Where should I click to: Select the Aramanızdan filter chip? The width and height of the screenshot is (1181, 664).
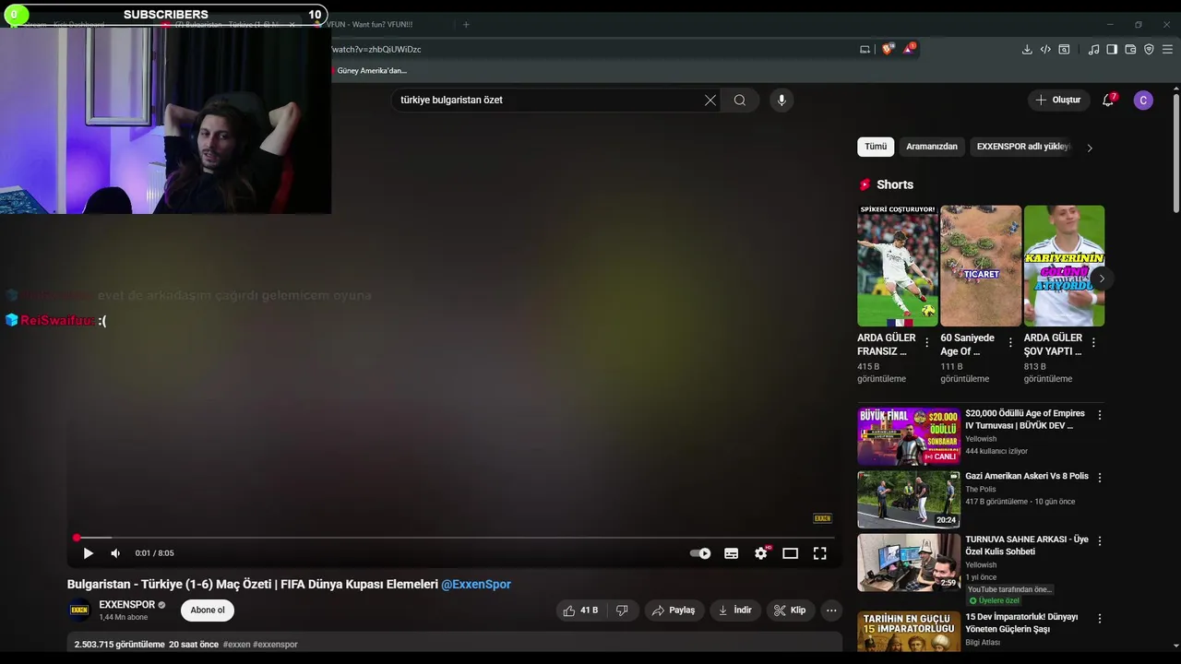pyautogui.click(x=932, y=147)
